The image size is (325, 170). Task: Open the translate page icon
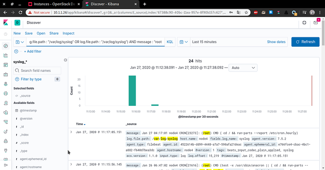[x=238, y=13]
